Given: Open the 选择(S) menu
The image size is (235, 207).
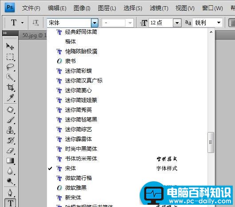Looking at the screenshot, I should (x=133, y=8).
